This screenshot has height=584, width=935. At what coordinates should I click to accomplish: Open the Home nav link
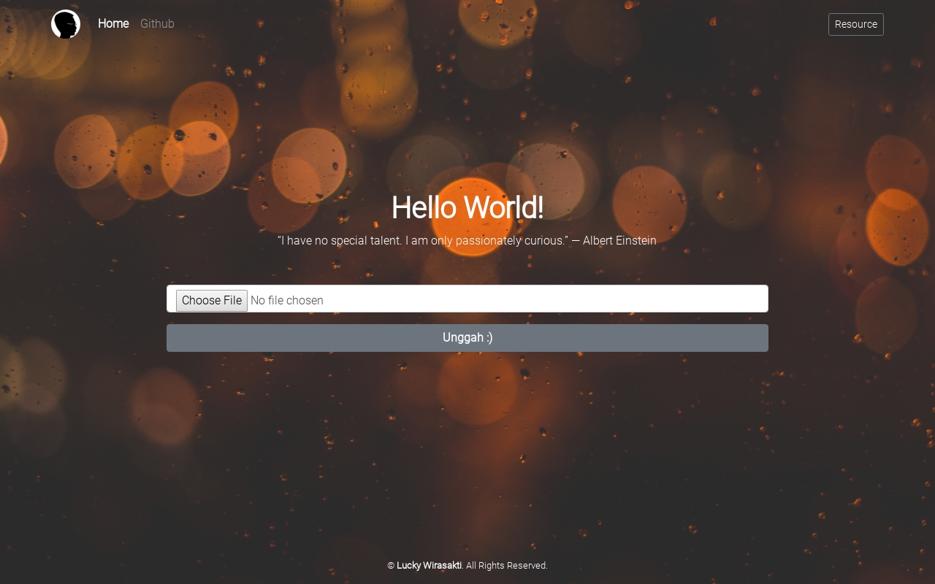113,24
